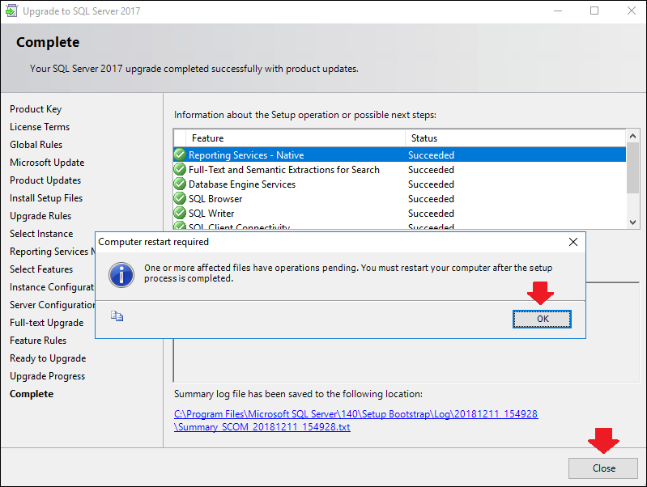The image size is (647, 487).
Task: Select the SQL Writer feature row
Action: click(x=399, y=214)
